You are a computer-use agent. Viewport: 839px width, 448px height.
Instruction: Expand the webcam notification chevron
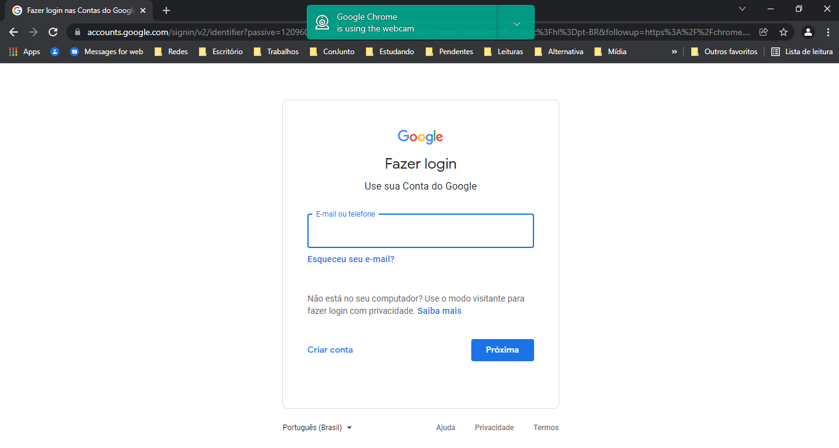point(516,23)
